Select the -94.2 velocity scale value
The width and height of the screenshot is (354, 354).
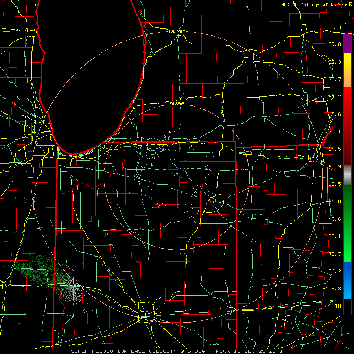[x=333, y=271]
